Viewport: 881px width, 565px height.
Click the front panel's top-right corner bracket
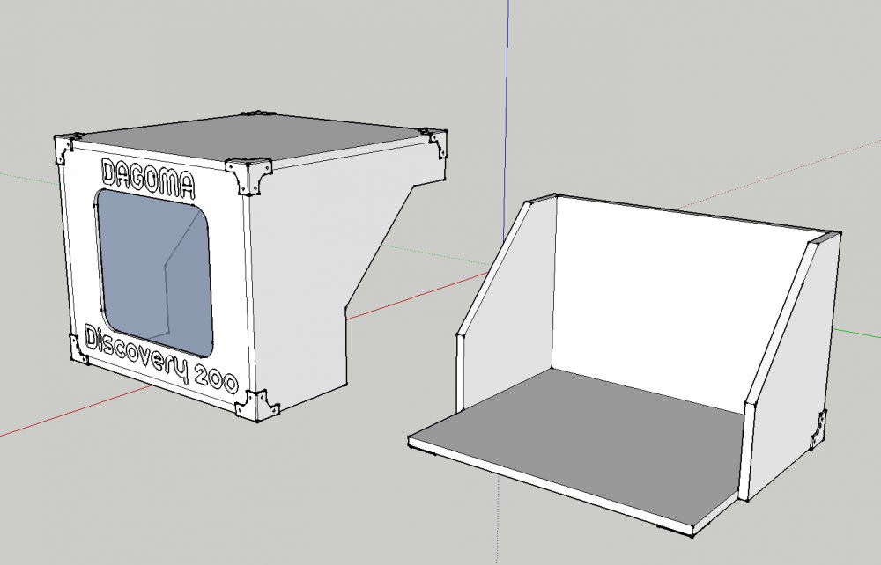tap(248, 176)
